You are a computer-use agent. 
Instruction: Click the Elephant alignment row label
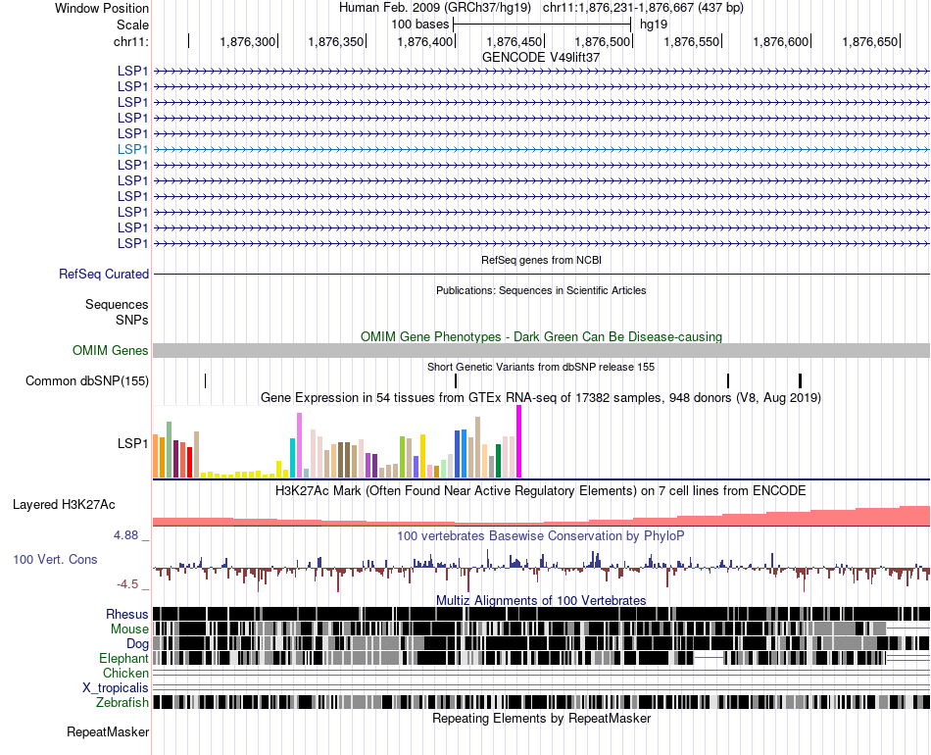(x=123, y=658)
